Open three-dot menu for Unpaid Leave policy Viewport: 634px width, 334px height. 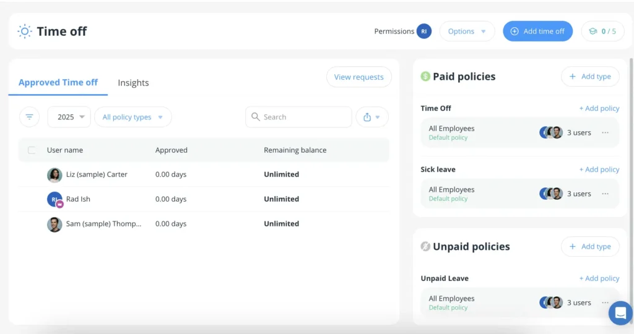pos(605,302)
